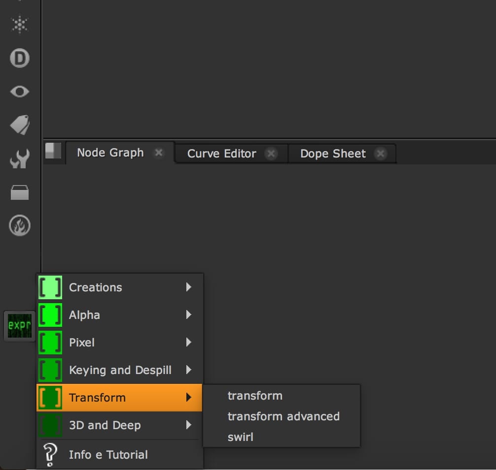Open the ToolSets wrench icon

[20, 159]
